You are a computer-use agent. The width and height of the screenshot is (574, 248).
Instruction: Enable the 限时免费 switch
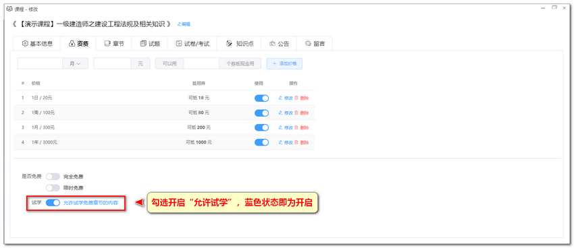pyautogui.click(x=53, y=188)
